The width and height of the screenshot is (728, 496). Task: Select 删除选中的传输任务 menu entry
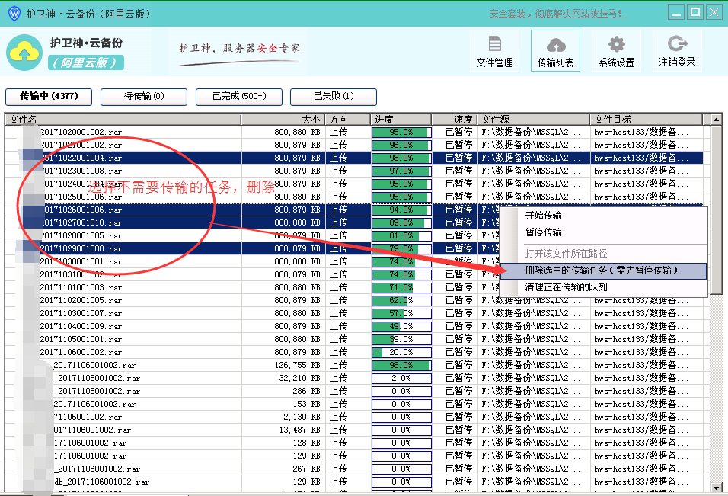pyautogui.click(x=602, y=270)
